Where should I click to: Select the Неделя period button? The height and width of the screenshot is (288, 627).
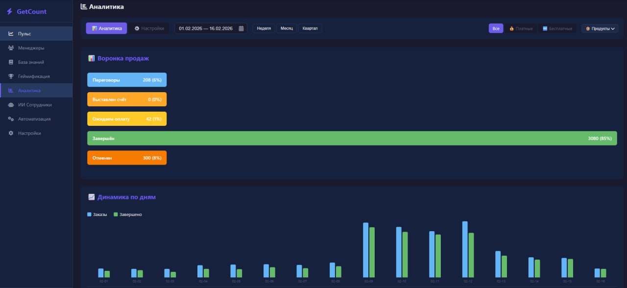tap(264, 28)
